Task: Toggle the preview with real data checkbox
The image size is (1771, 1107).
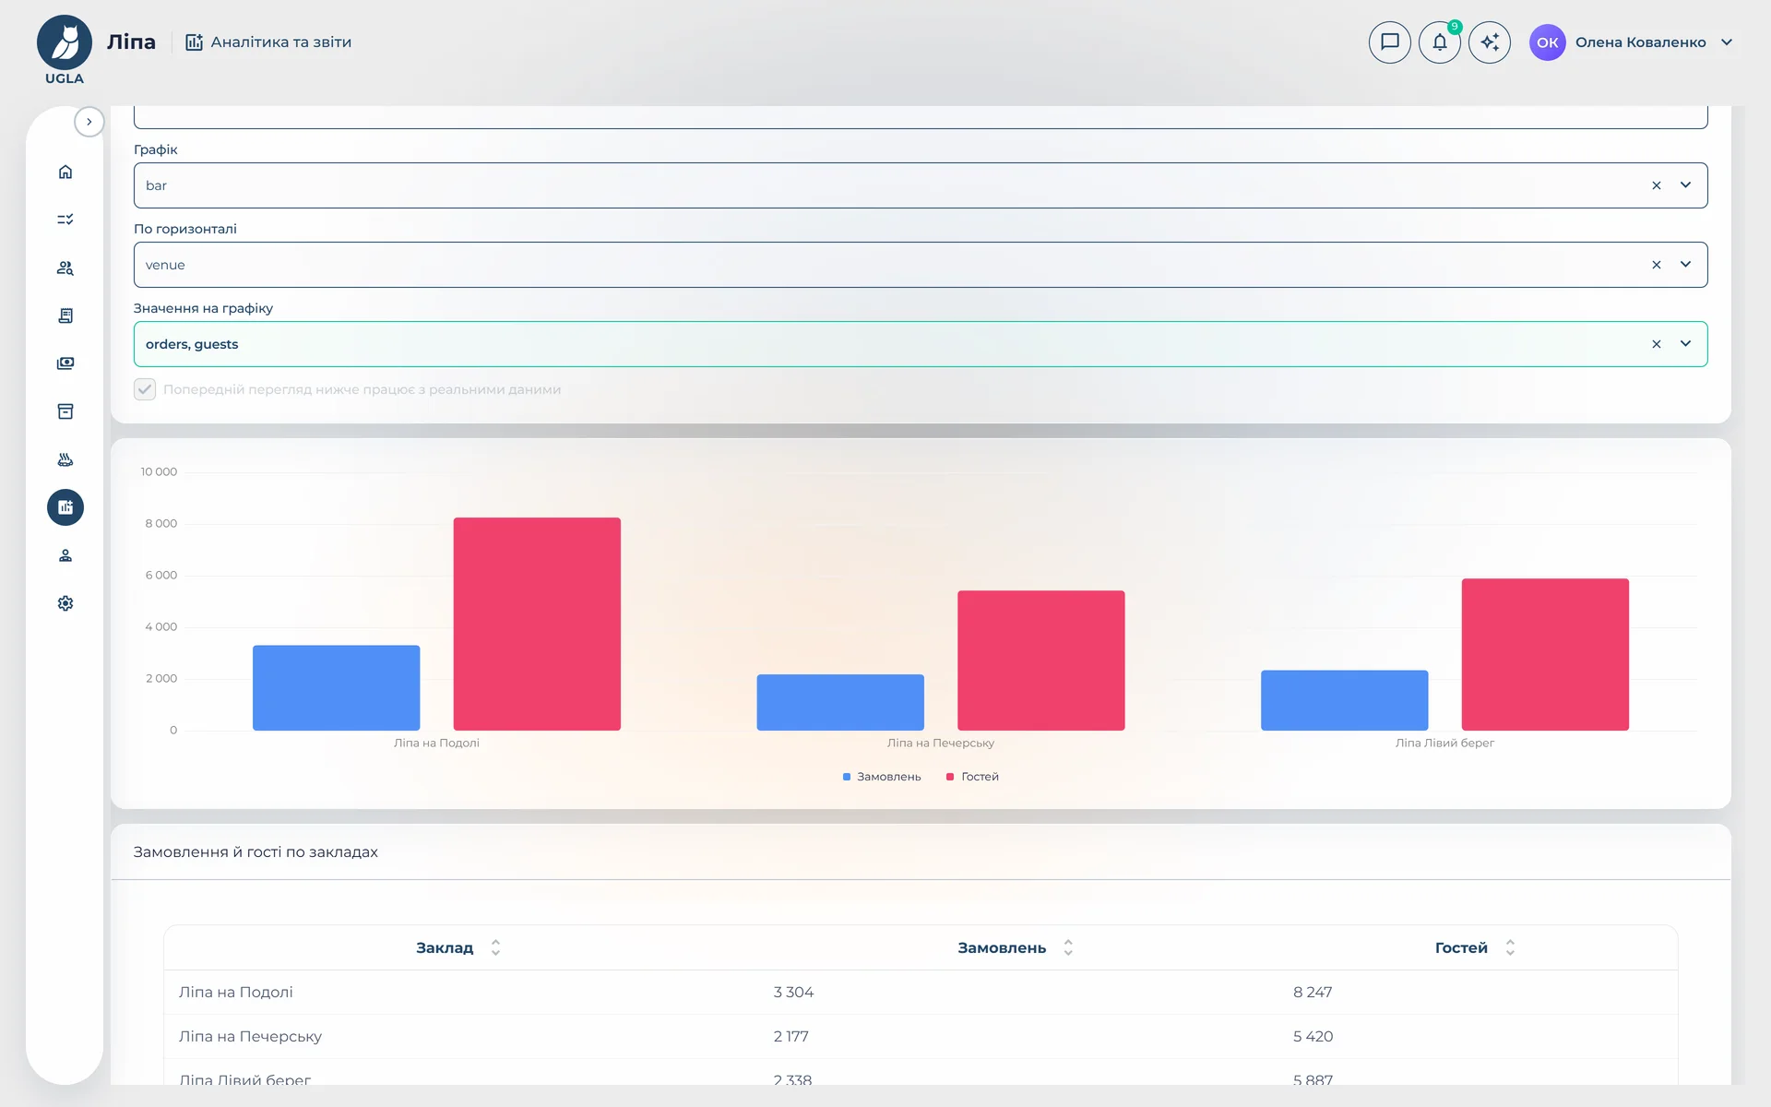Action: tap(145, 389)
